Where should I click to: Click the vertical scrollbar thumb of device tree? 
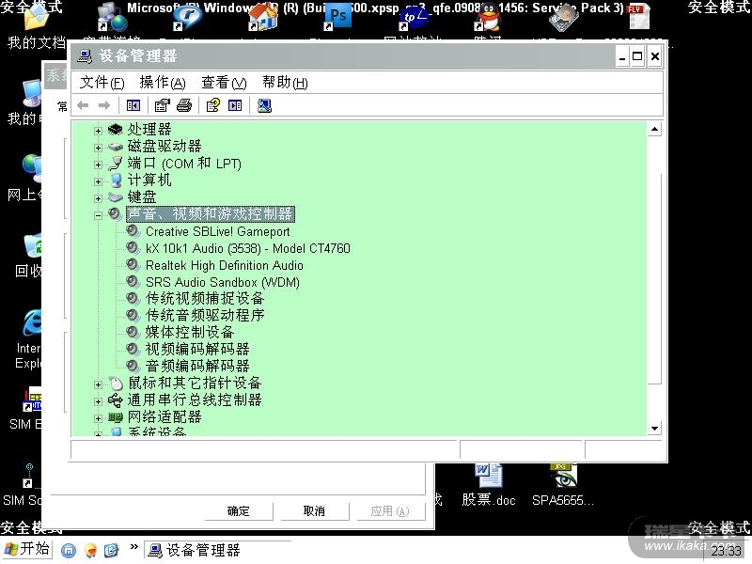[x=654, y=278]
